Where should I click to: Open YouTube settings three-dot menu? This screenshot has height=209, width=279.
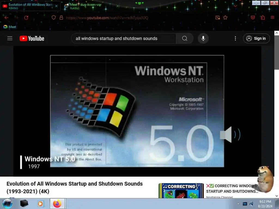pos(235,38)
